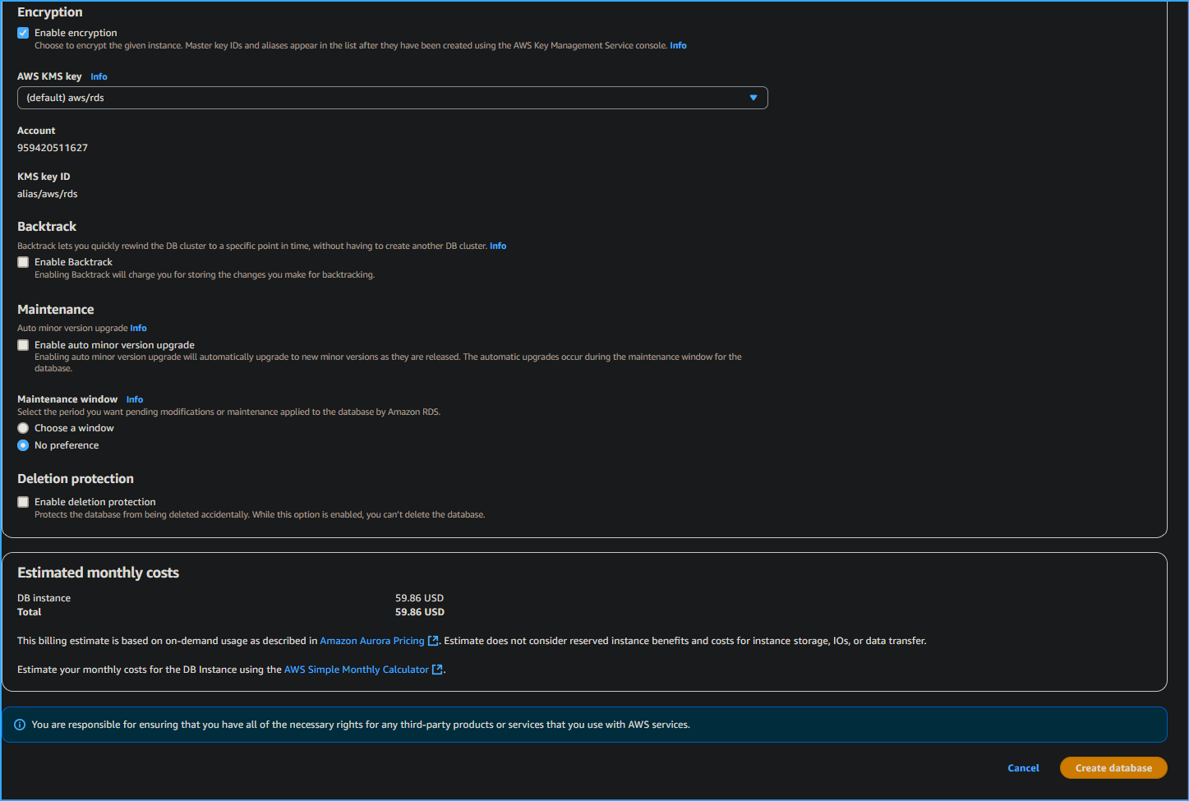Click the dropdown arrow on the KMS key selector
This screenshot has width=1189, height=801.
coord(753,97)
